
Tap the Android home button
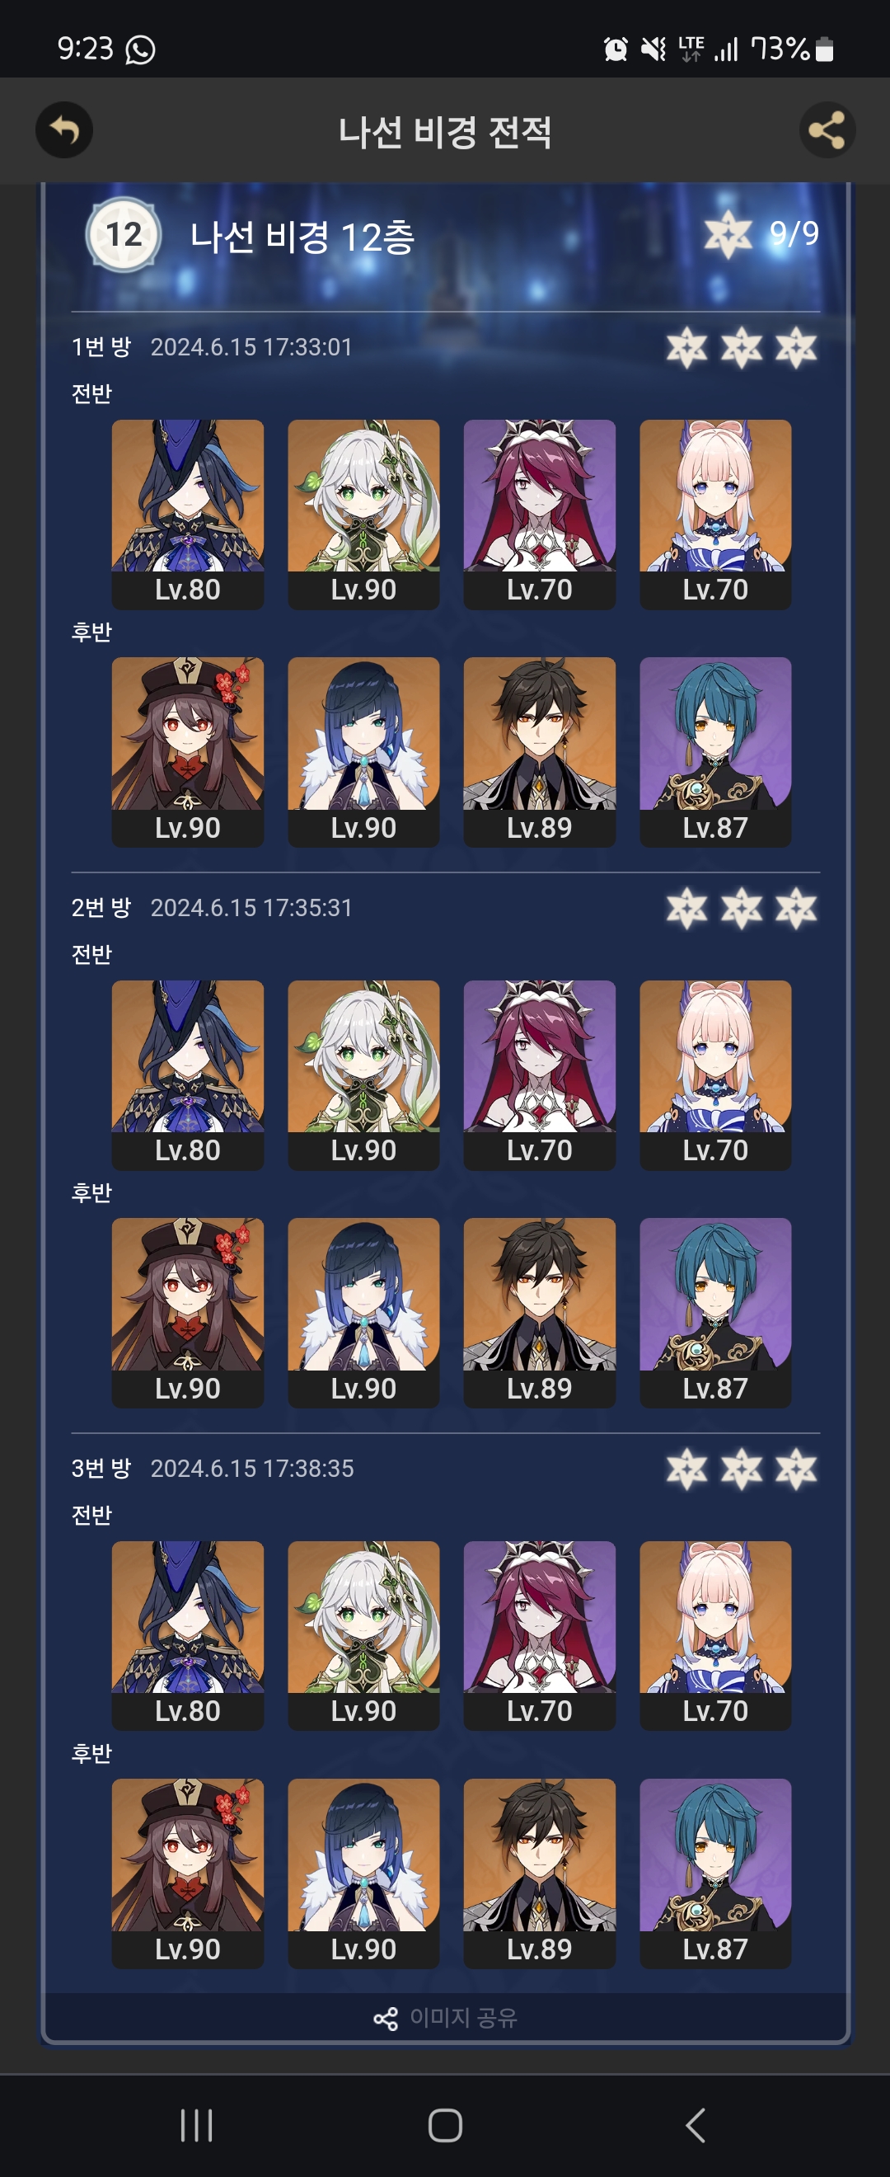pyautogui.click(x=445, y=2125)
